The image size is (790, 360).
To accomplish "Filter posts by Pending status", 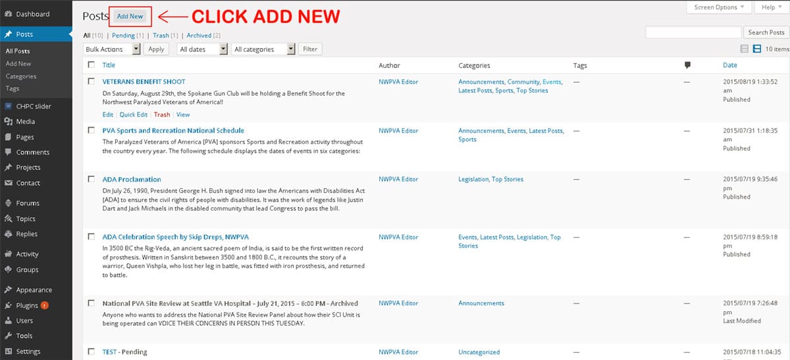I will pyautogui.click(x=123, y=36).
